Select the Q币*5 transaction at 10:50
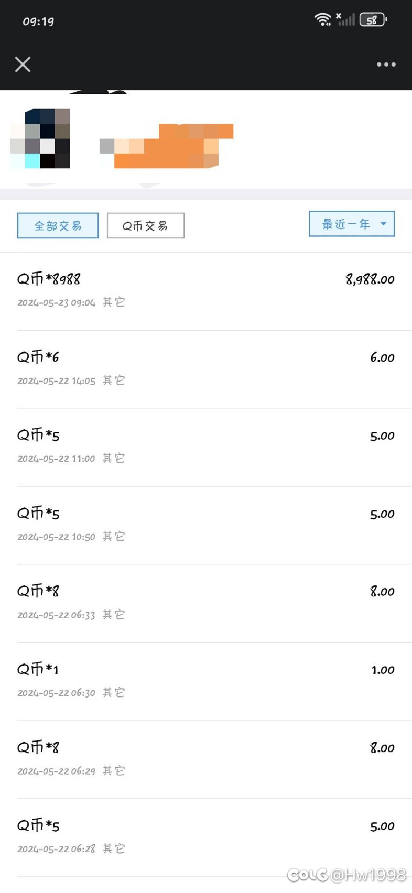Image resolution: width=412 pixels, height=893 pixels. (x=206, y=526)
